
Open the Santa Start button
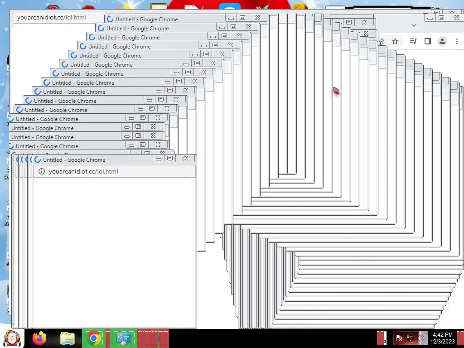[x=12, y=338]
